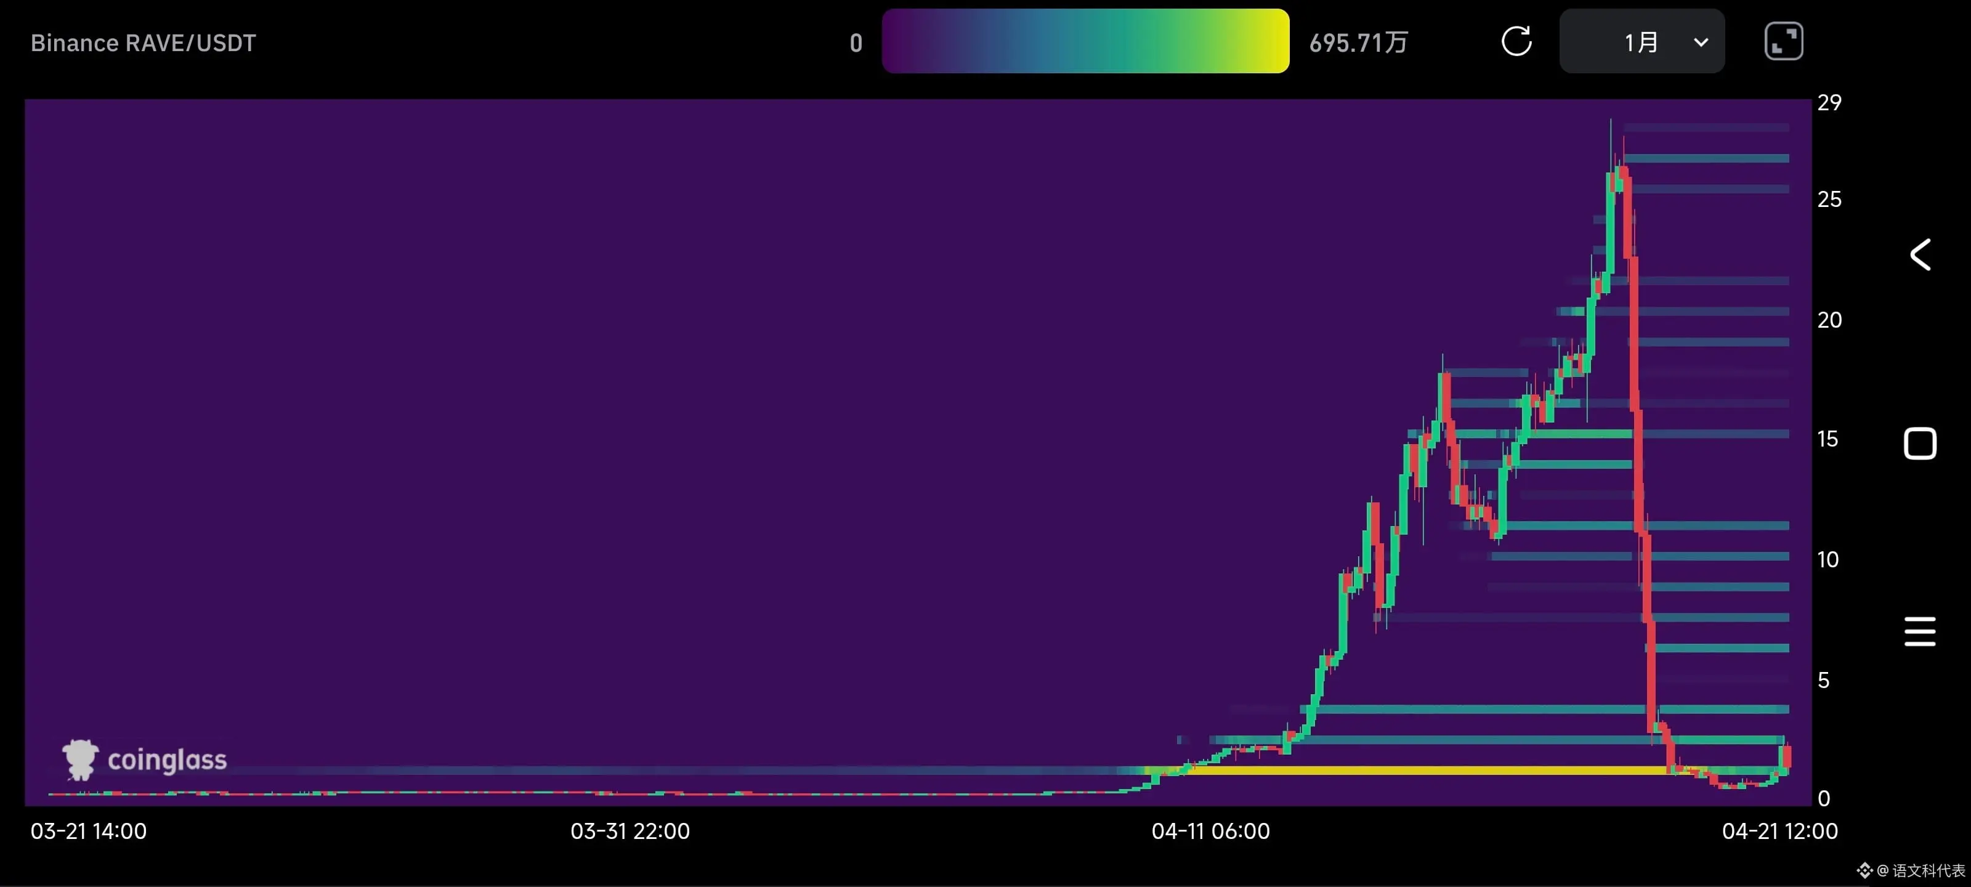Click the 15 price axis label
Screen dimensions: 1971x887
pyautogui.click(x=1828, y=439)
